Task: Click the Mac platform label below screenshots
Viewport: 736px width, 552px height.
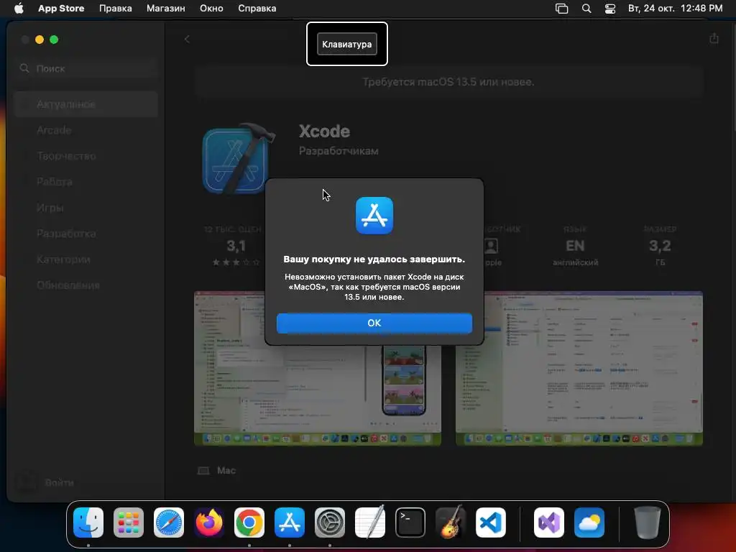Action: 226,470
